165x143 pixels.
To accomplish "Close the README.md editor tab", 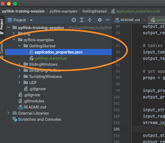I will click(x=144, y=20).
